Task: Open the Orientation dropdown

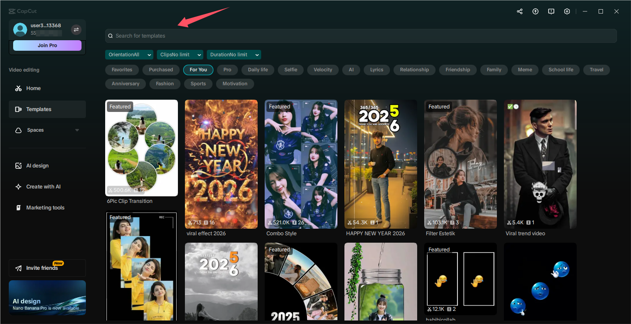Action: (x=129, y=54)
